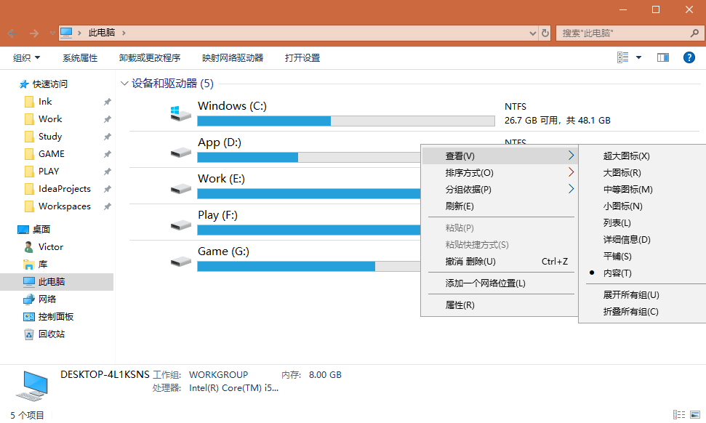Open Recycle Bin (回收站) in sidebar
The height and width of the screenshot is (423, 706).
51,334
